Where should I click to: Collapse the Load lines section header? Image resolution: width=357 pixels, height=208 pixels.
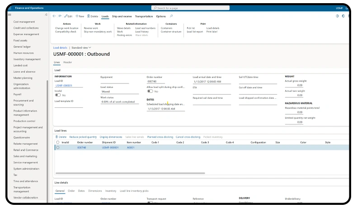61,131
